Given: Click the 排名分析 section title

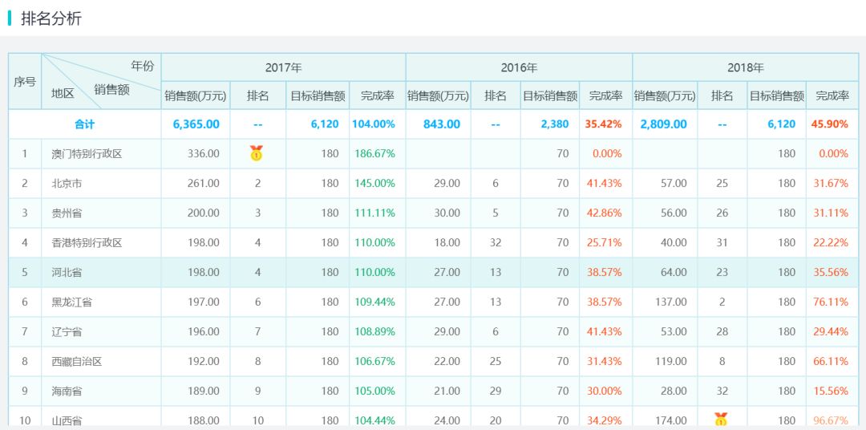Looking at the screenshot, I should [x=51, y=18].
